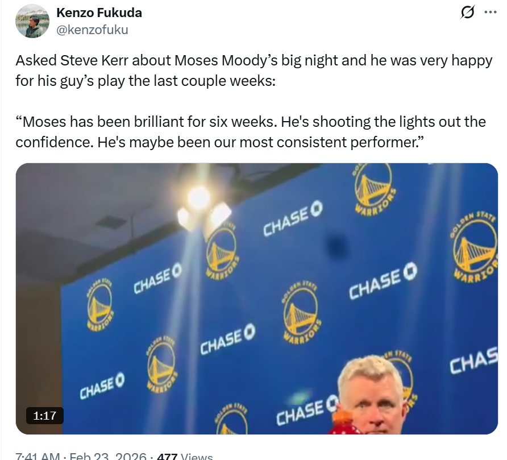Click the Warriors logo cut off at video's right edge
This screenshot has height=460, width=507.
(x=476, y=250)
